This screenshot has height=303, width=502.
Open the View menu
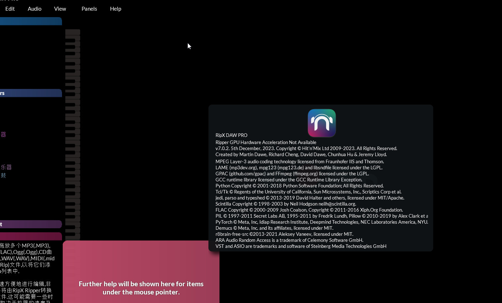click(60, 9)
